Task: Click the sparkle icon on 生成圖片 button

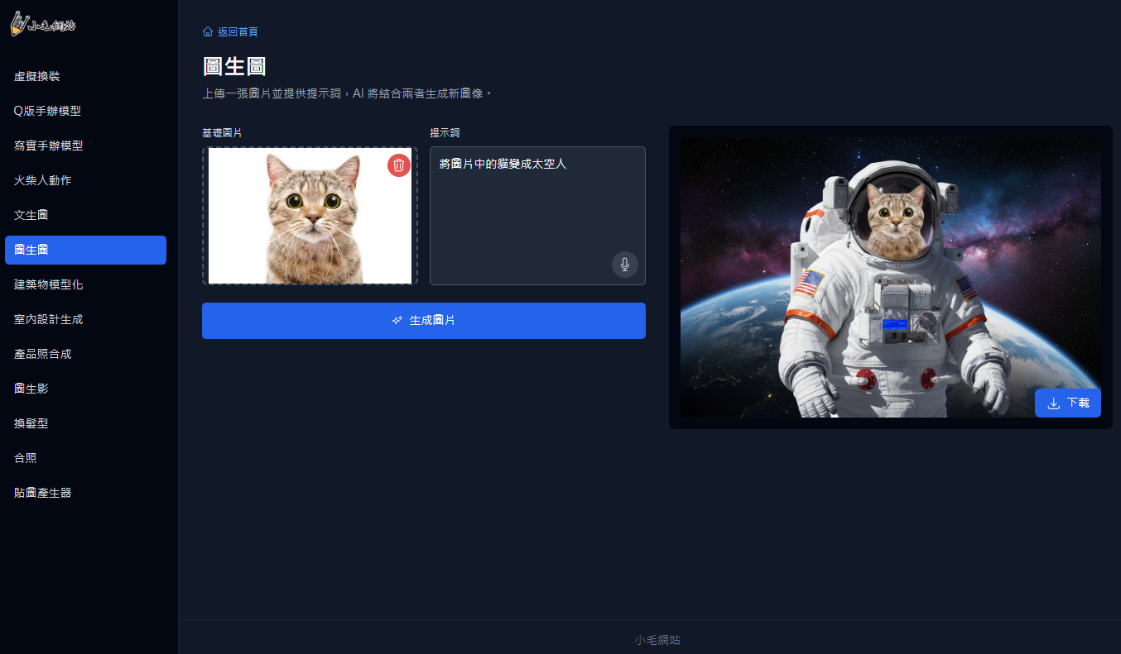Action: point(397,320)
